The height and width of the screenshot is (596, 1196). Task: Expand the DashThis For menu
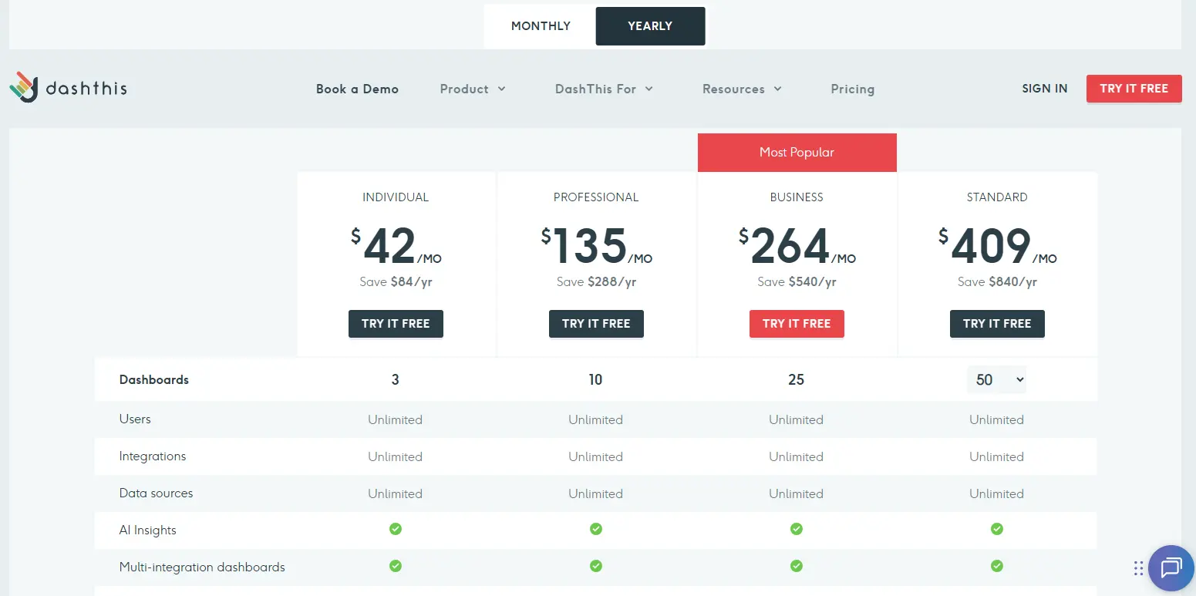pos(604,89)
